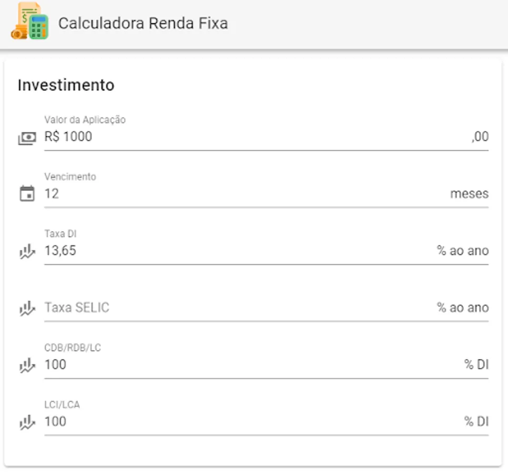The width and height of the screenshot is (508, 473).
Task: Click the Investimento section heading
Action: pos(66,85)
